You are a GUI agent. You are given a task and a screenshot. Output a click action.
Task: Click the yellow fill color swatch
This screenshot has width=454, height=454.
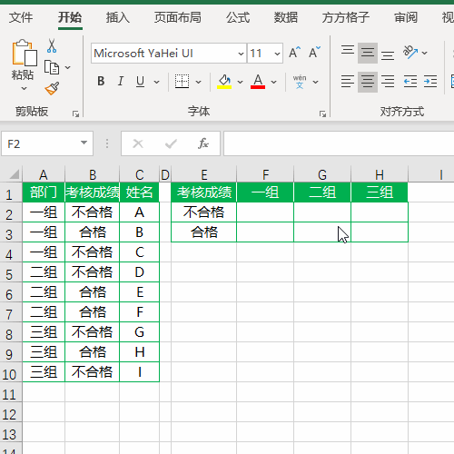[x=224, y=87]
